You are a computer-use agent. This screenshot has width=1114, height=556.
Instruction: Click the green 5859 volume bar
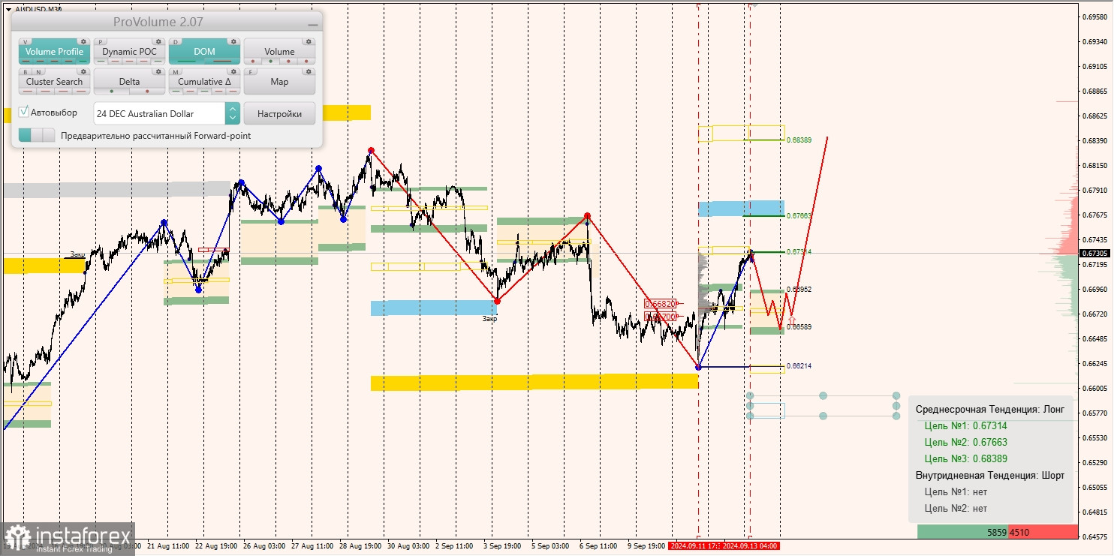click(962, 532)
